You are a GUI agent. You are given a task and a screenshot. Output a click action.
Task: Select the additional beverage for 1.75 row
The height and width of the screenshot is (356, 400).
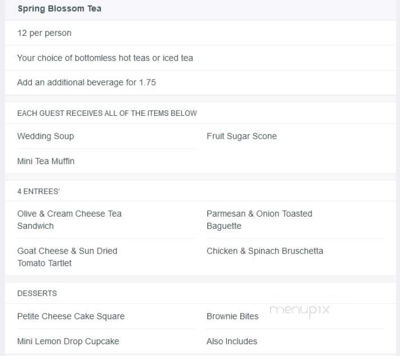pos(200,83)
